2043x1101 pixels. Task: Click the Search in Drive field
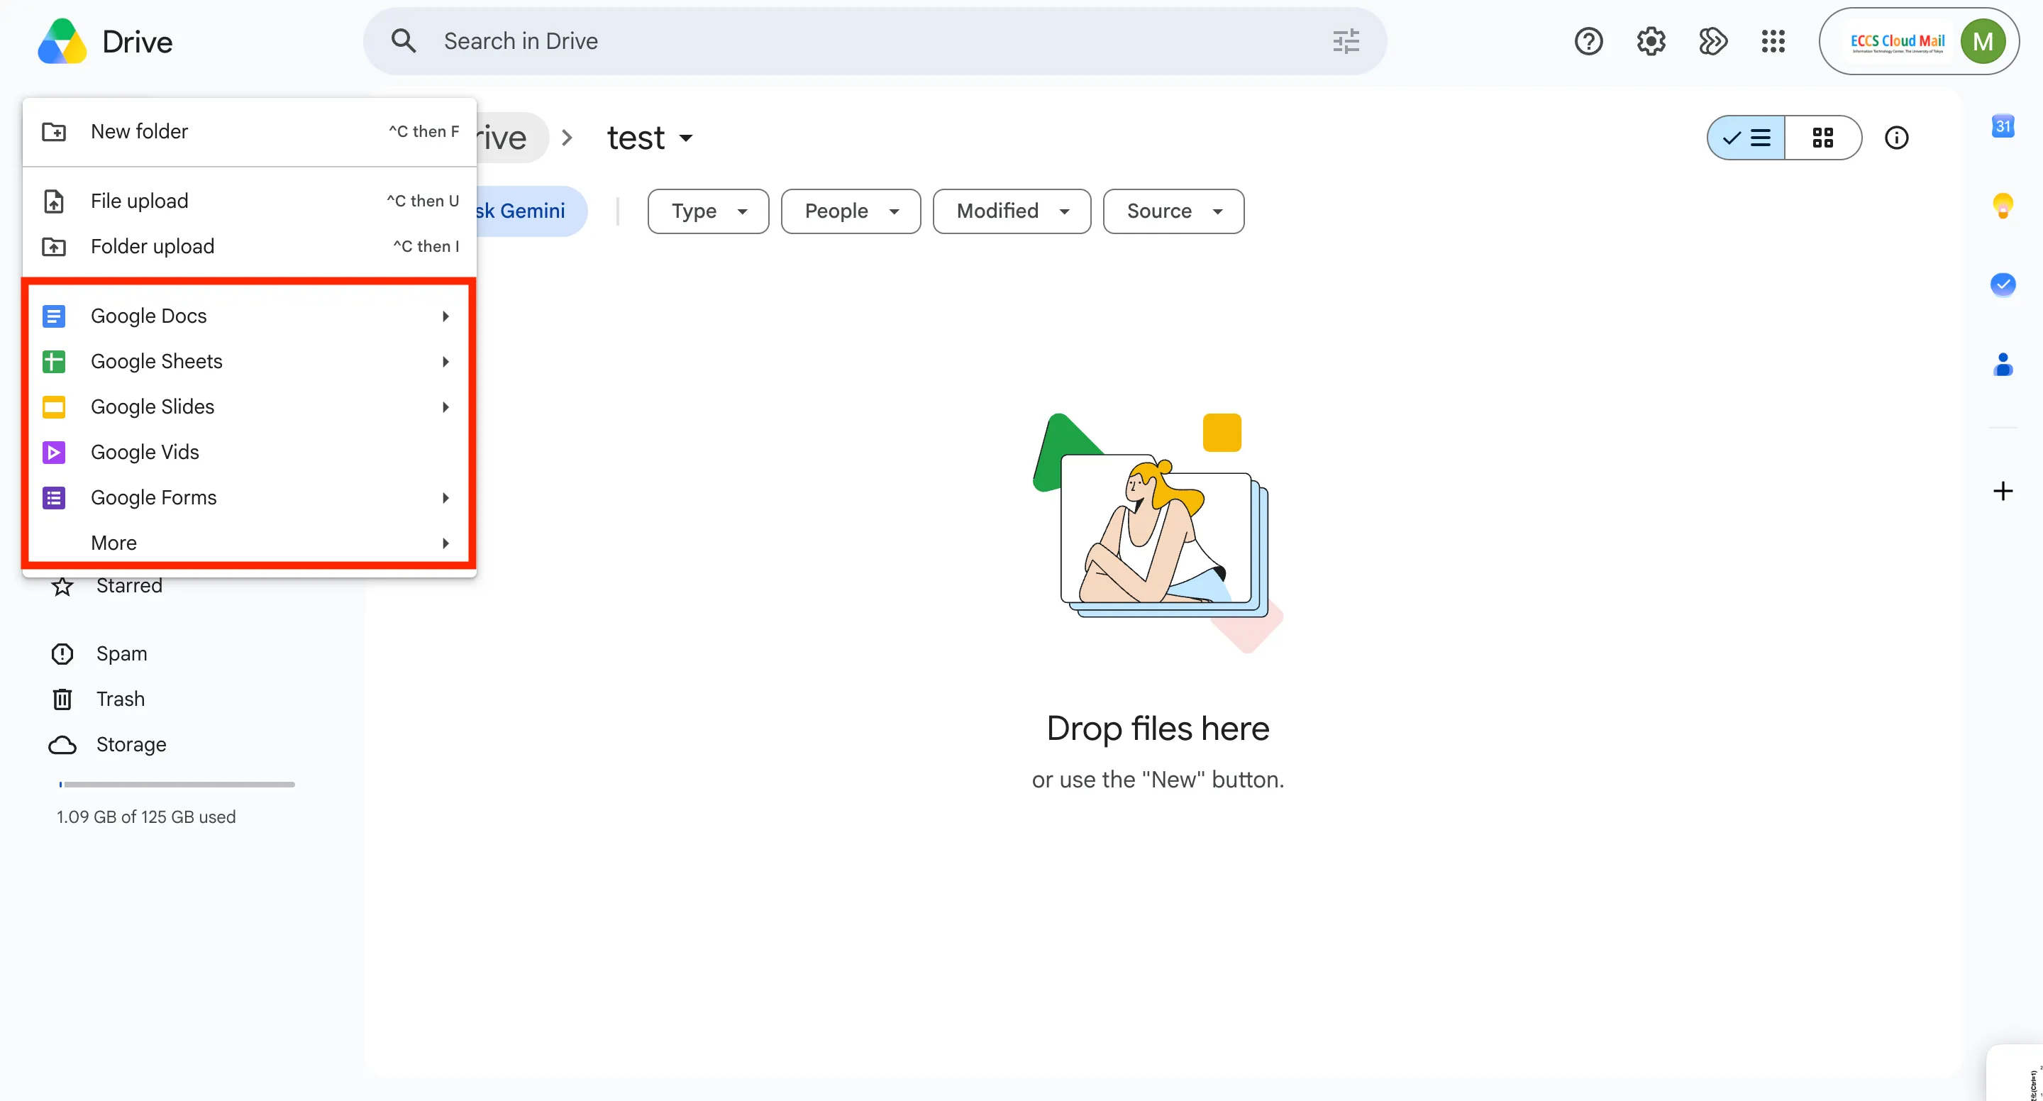click(875, 41)
